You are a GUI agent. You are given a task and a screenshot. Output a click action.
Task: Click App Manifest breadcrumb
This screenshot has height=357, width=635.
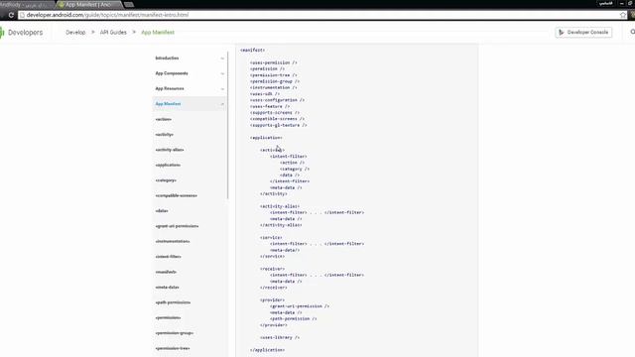click(x=158, y=33)
